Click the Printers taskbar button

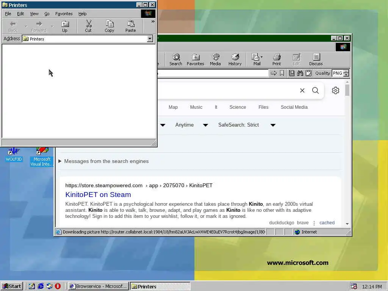160,286
